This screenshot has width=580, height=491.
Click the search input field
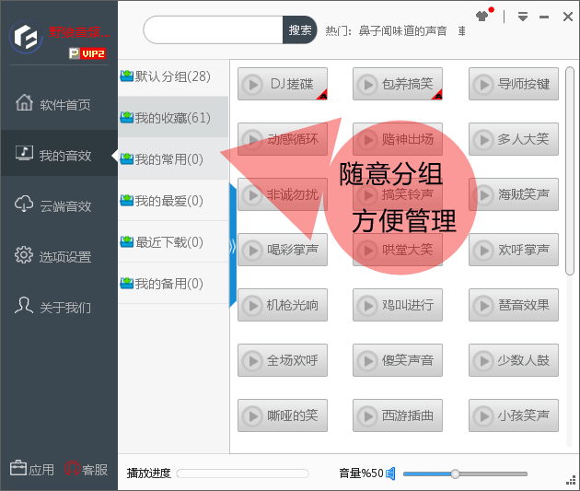pos(214,30)
